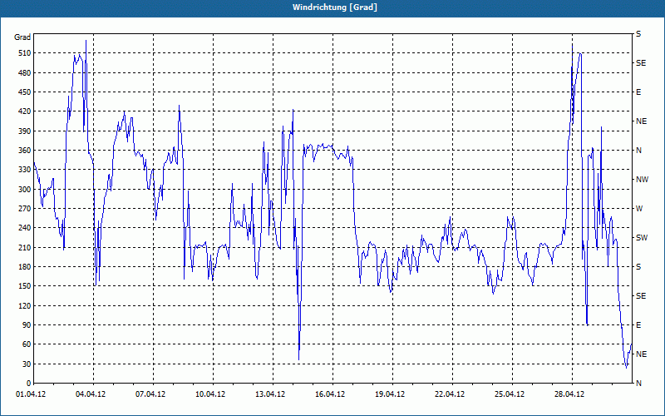The width and height of the screenshot is (665, 416).
Task: Select the SE compass label level with 480
Action: pyautogui.click(x=641, y=63)
